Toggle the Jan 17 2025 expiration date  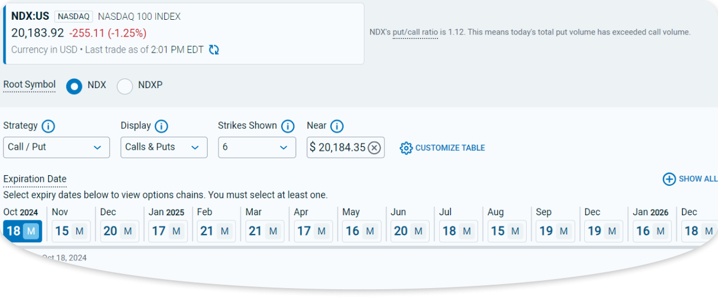coord(168,231)
